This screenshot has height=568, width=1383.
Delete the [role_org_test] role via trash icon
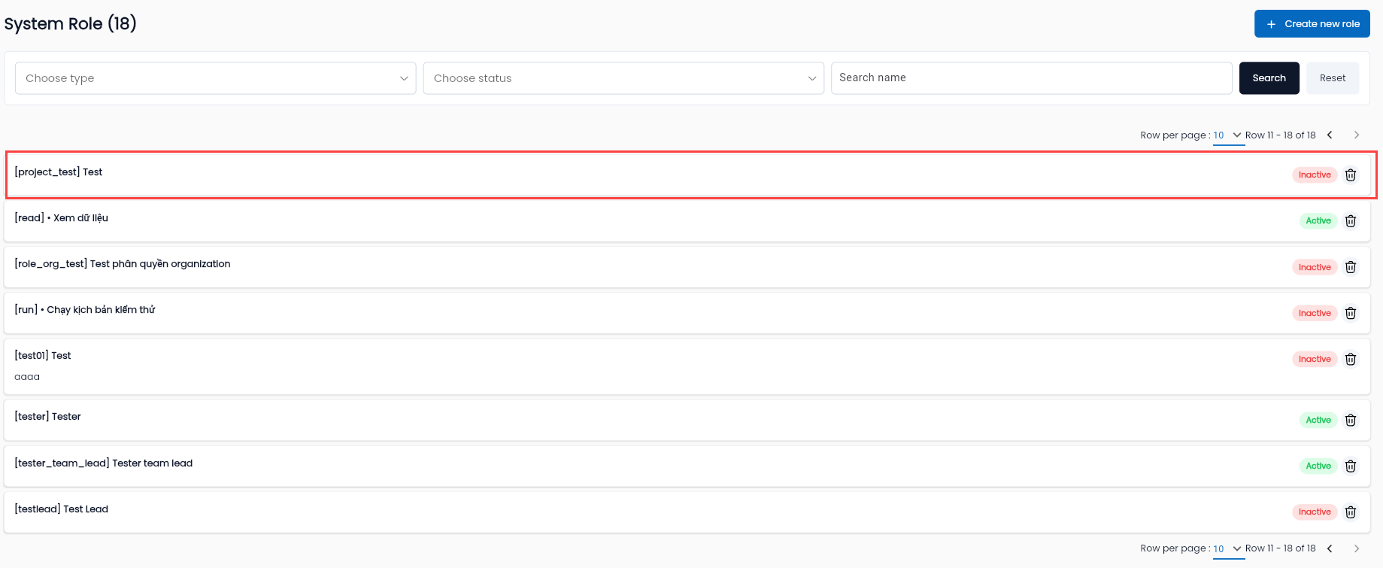[x=1351, y=267]
